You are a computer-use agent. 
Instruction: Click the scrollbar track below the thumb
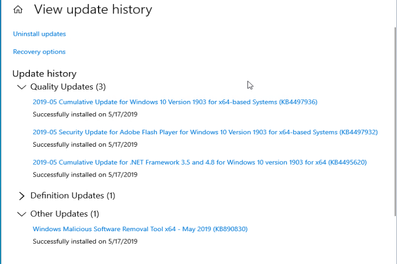(395, 240)
